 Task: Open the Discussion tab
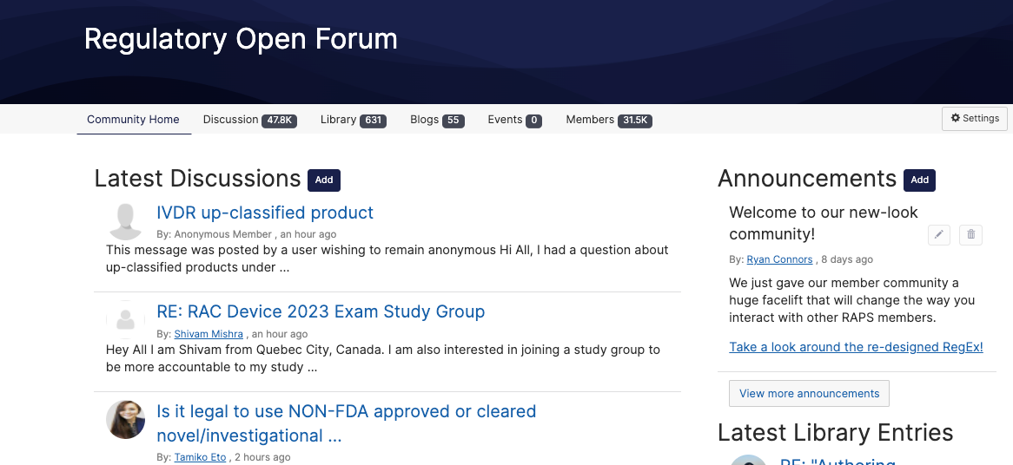pyautogui.click(x=249, y=120)
